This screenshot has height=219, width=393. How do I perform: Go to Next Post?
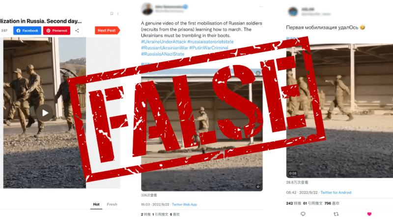[x=107, y=31]
